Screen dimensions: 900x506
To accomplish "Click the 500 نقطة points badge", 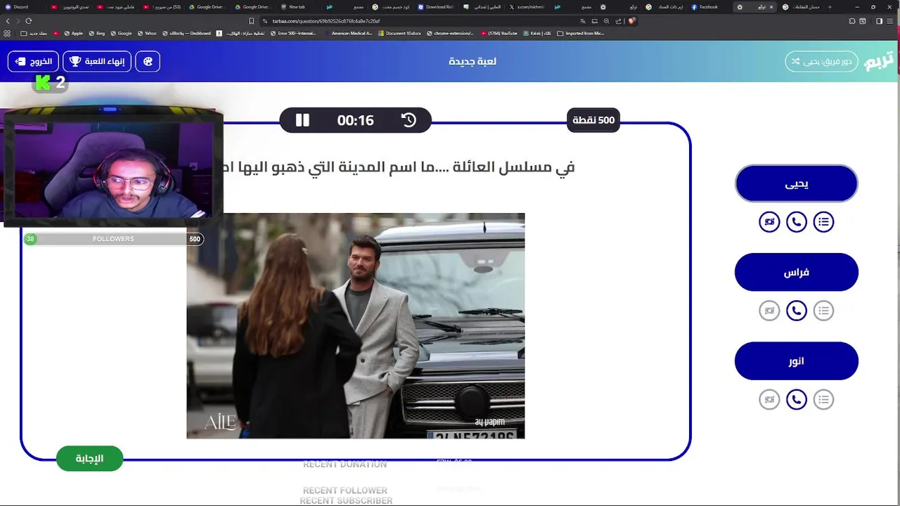I will pyautogui.click(x=593, y=120).
